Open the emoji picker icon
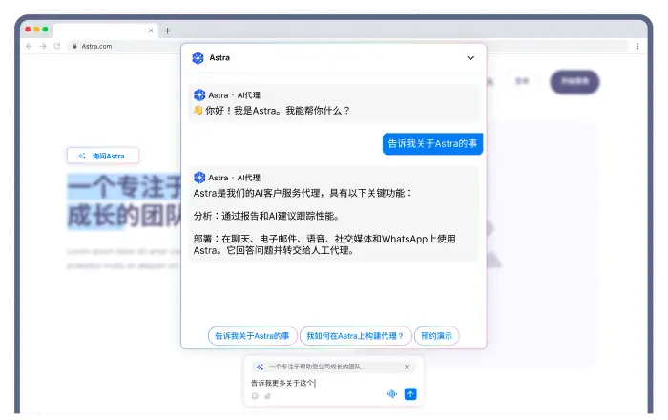The height and width of the screenshot is (420, 668). coord(255,395)
